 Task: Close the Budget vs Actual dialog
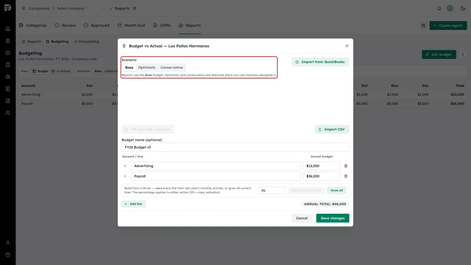point(347,46)
